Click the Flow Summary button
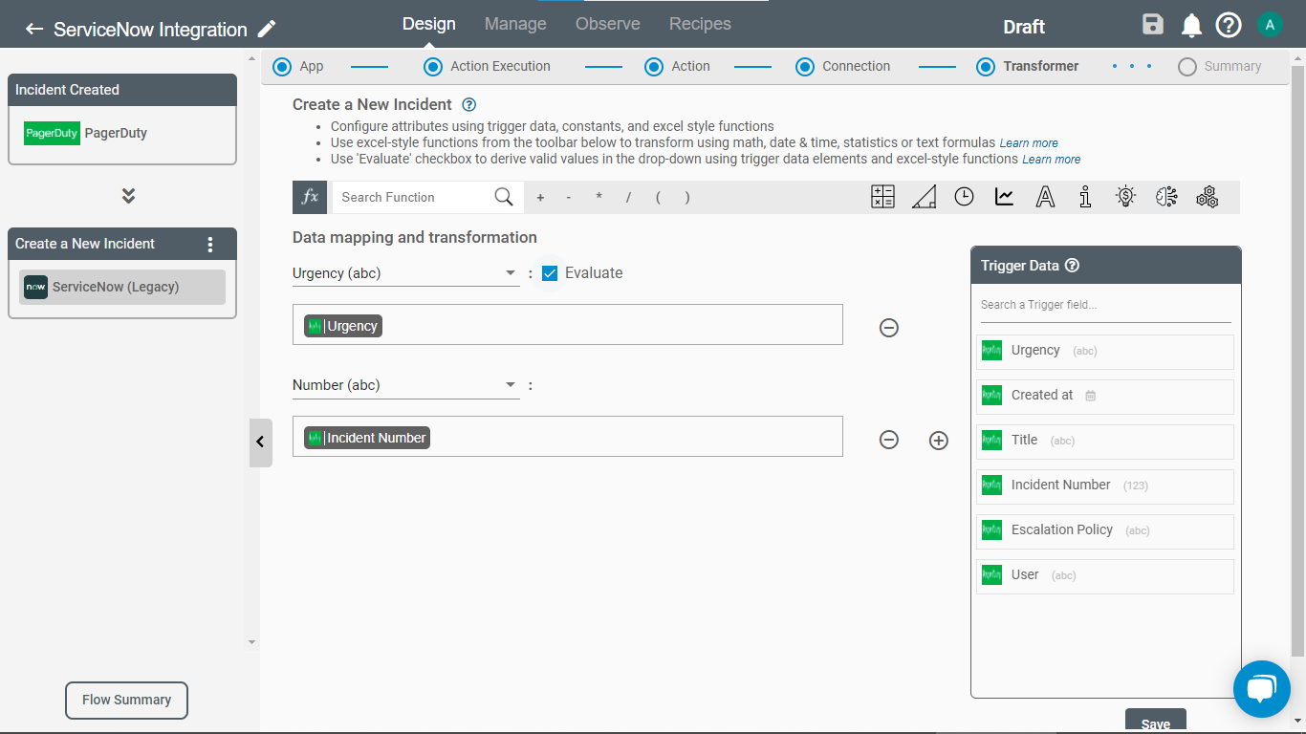Image resolution: width=1306 pixels, height=734 pixels. pos(126,700)
